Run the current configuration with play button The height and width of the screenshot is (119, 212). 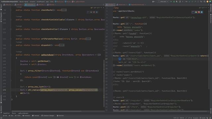click(x=171, y=2)
